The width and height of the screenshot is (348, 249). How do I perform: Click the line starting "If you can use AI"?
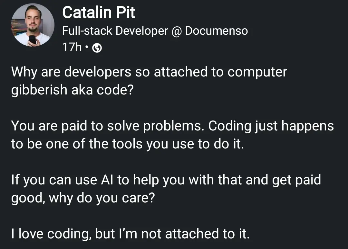tap(166, 179)
